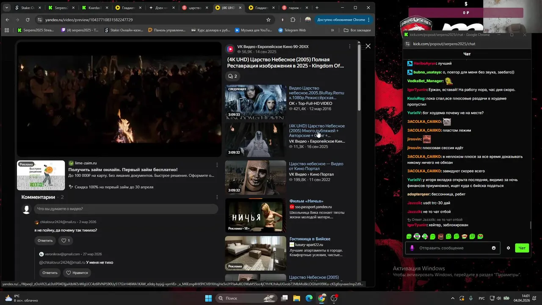542x305 pixels.
Task: Switch to Stake browser tab
Action: 27,8
